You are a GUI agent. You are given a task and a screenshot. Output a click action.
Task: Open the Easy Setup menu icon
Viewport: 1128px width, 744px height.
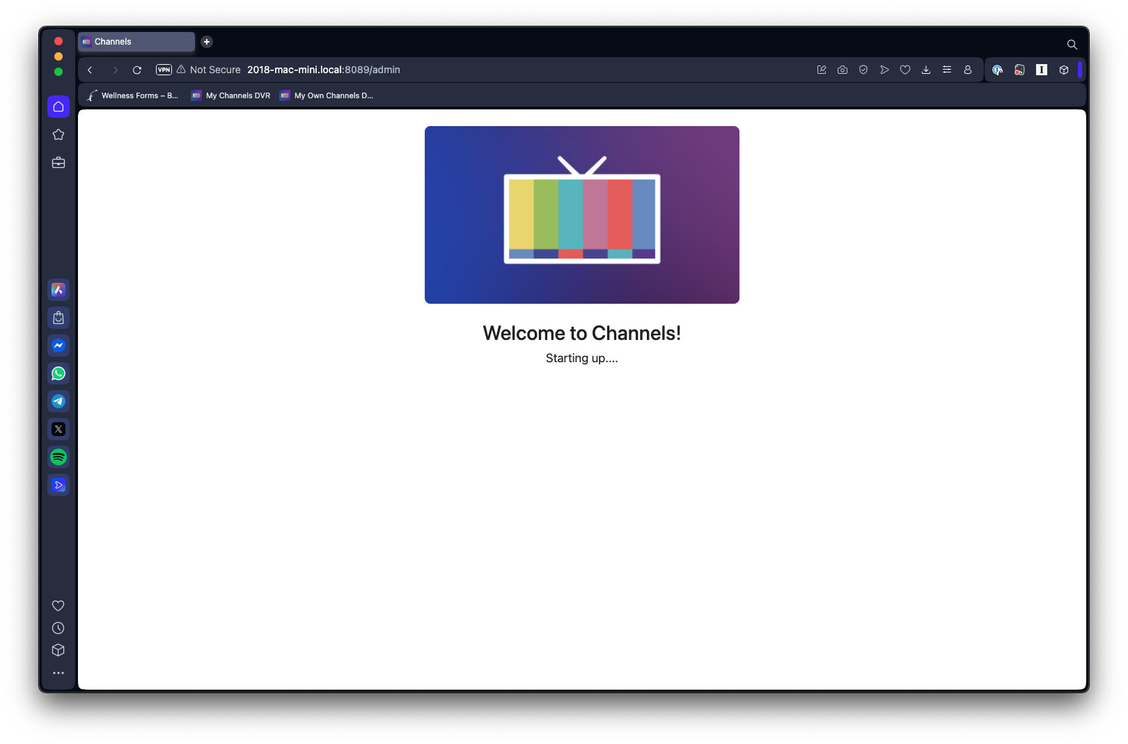tap(947, 70)
